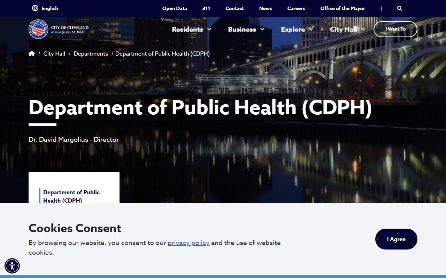Click the I Agree cookies button
The image size is (446, 278).
point(396,239)
